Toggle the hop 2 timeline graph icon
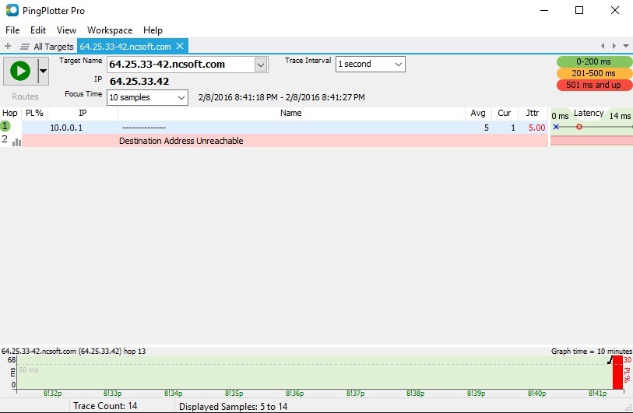The width and height of the screenshot is (633, 413). click(16, 142)
